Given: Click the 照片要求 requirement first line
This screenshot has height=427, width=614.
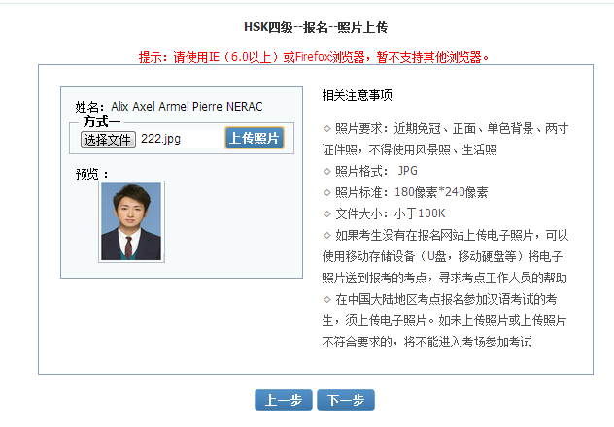Looking at the screenshot, I should (x=446, y=128).
